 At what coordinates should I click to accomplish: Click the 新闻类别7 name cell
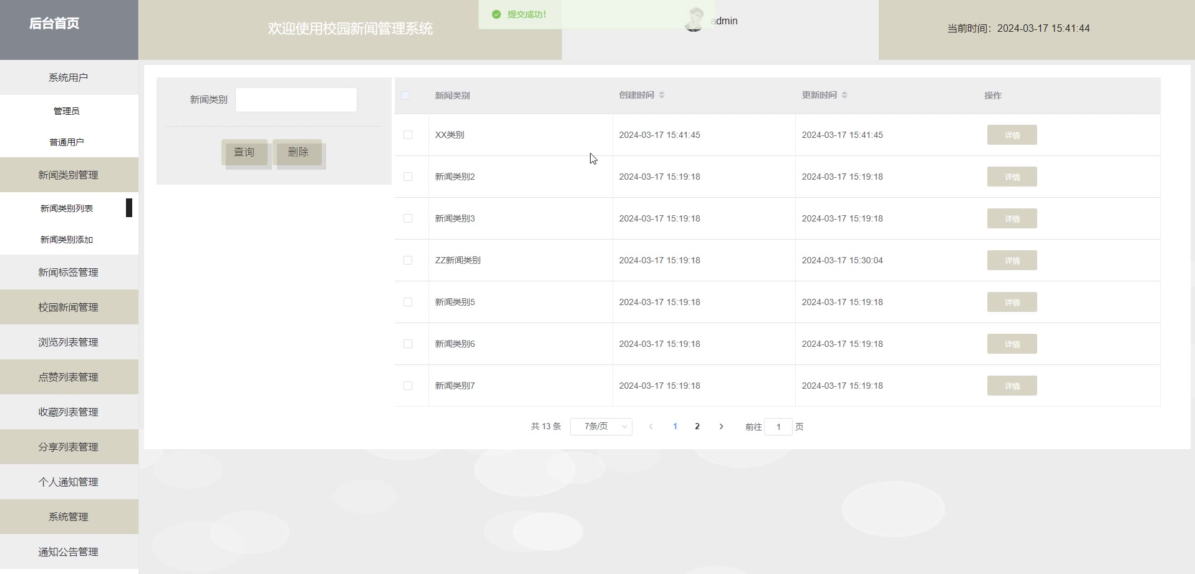point(455,386)
